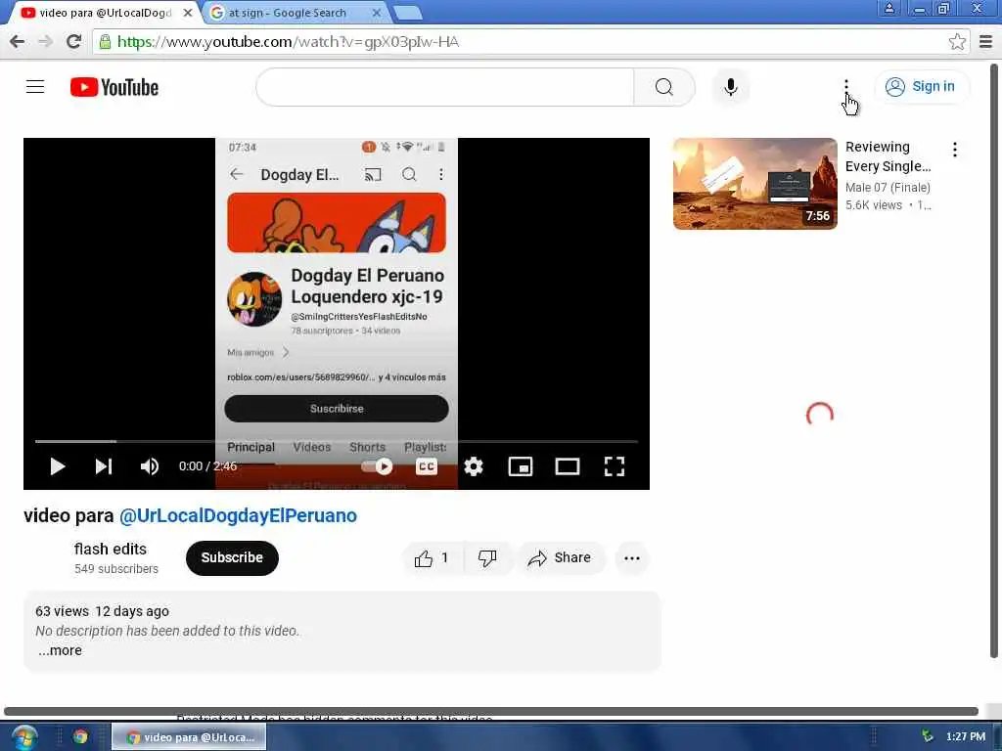Like the video
Screen dimensions: 1002x751
[432, 558]
